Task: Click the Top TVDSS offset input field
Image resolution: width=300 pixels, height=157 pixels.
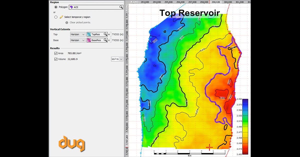Action: 111,34
